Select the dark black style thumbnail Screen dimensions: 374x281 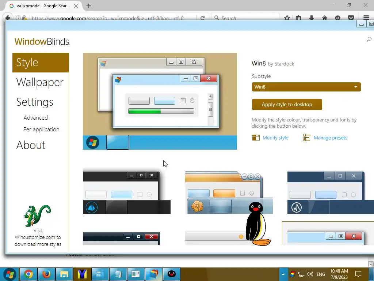[127, 192]
